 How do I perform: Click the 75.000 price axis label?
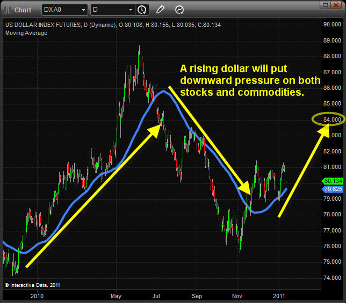click(x=332, y=262)
